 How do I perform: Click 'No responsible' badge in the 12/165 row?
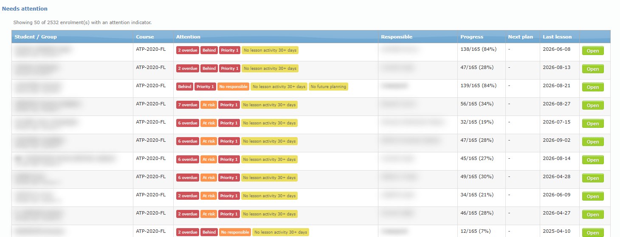[235, 232]
